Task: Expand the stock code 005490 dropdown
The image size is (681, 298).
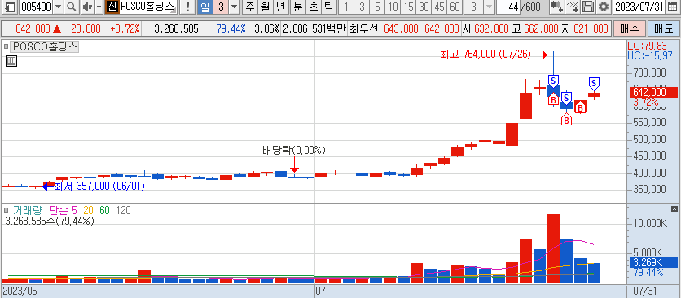Action: pos(59,7)
